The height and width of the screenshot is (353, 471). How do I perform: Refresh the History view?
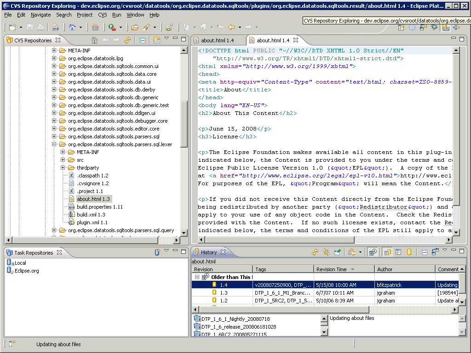(315, 252)
